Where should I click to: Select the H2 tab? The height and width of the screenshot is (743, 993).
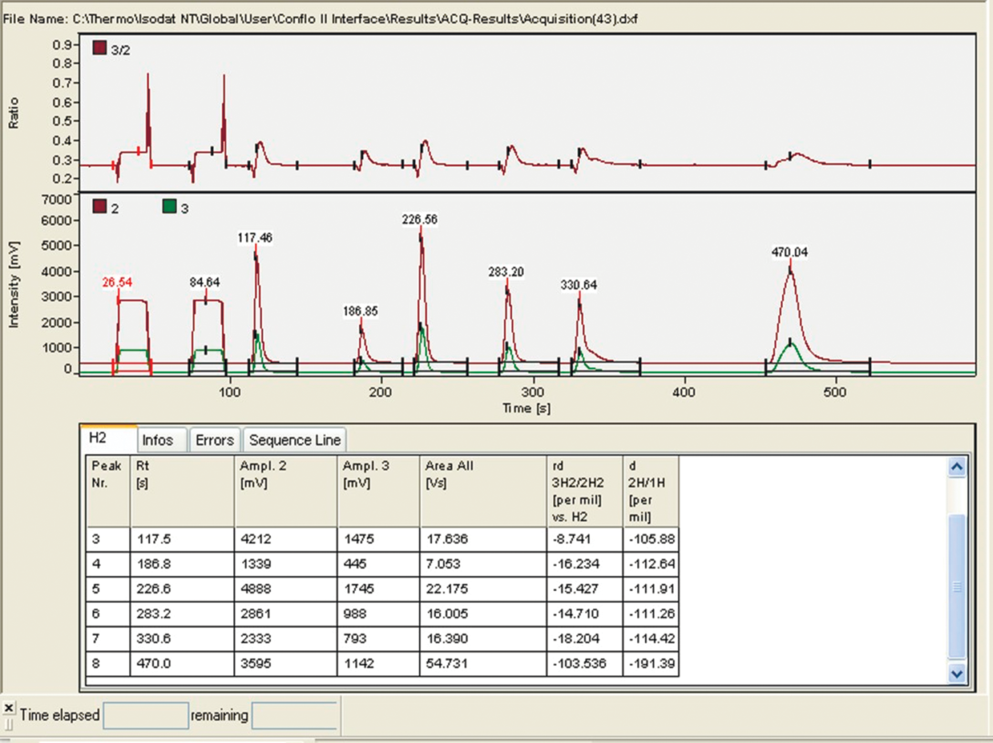coord(98,438)
